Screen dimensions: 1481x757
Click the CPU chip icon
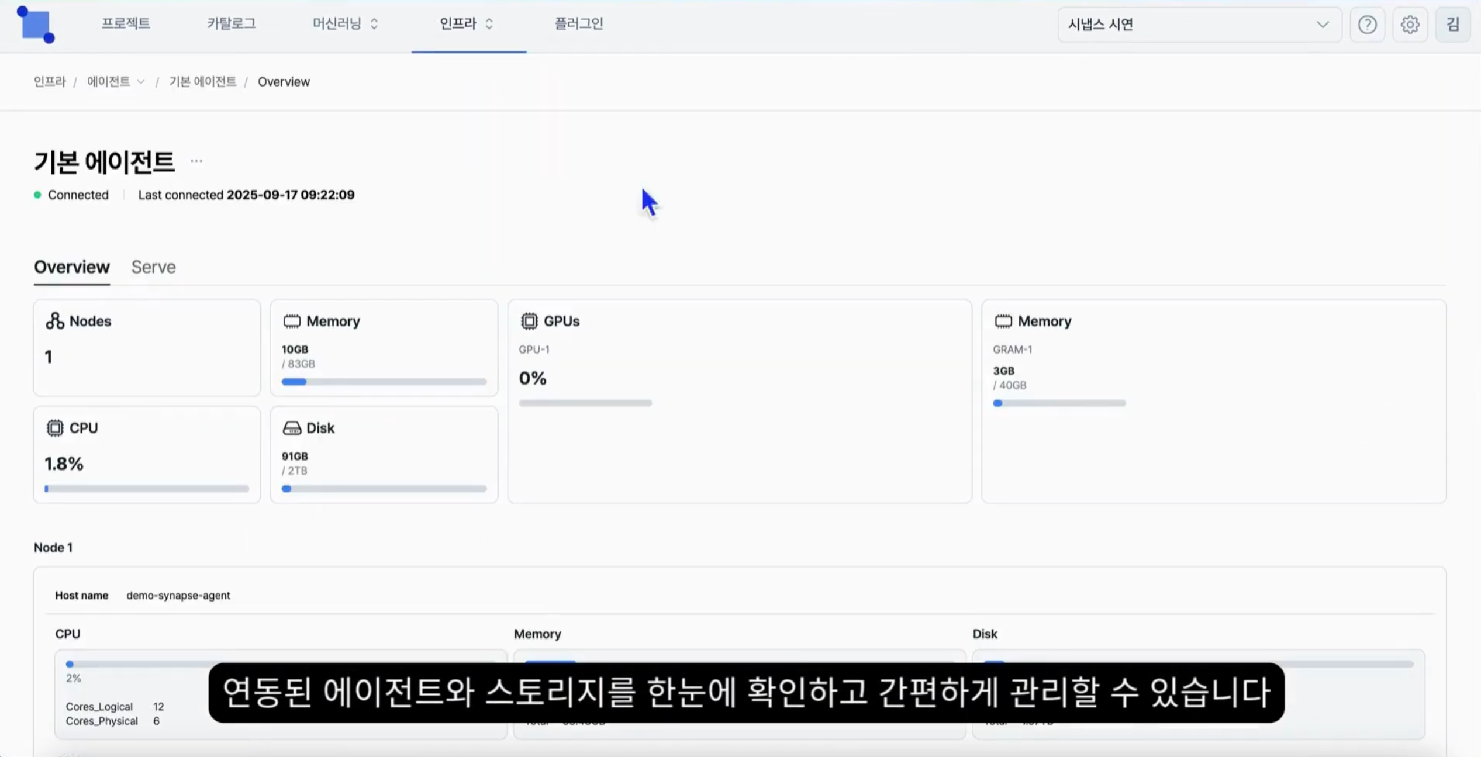point(55,428)
